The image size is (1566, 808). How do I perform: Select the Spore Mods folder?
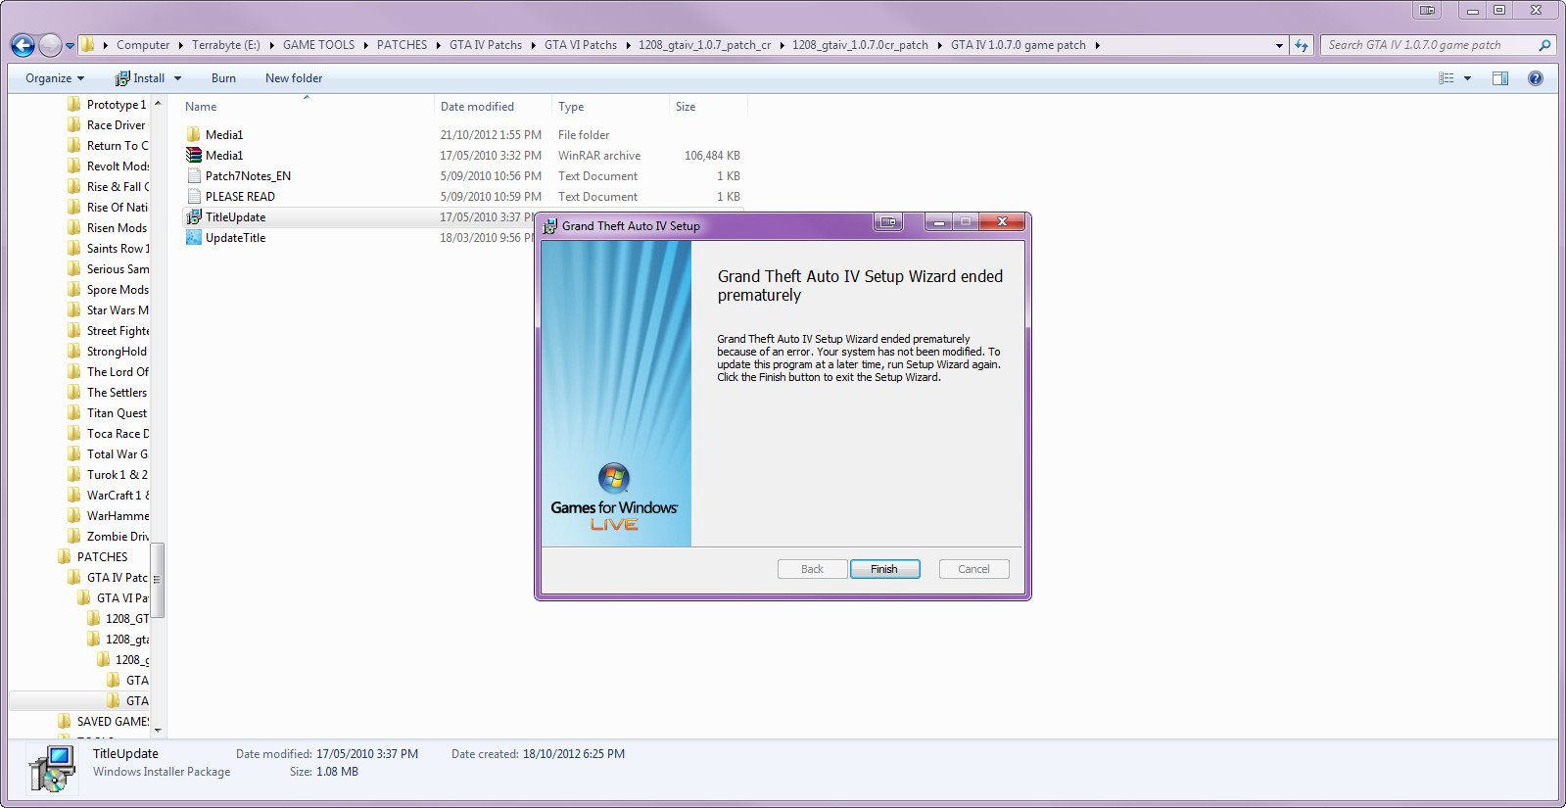click(x=118, y=290)
